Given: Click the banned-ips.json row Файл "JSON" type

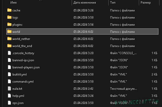Looking at the screenshot, I should coord(119,60).
